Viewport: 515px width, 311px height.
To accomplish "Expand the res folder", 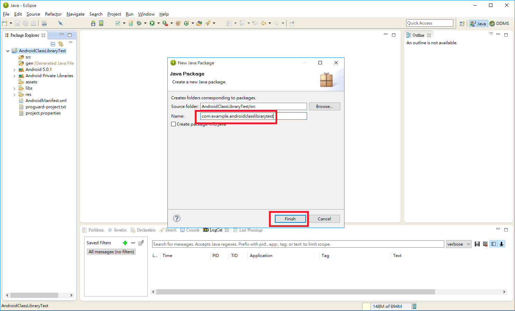I will pyautogui.click(x=14, y=94).
